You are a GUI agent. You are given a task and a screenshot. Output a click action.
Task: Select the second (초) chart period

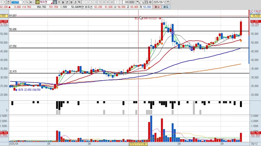[x=75, y=2]
